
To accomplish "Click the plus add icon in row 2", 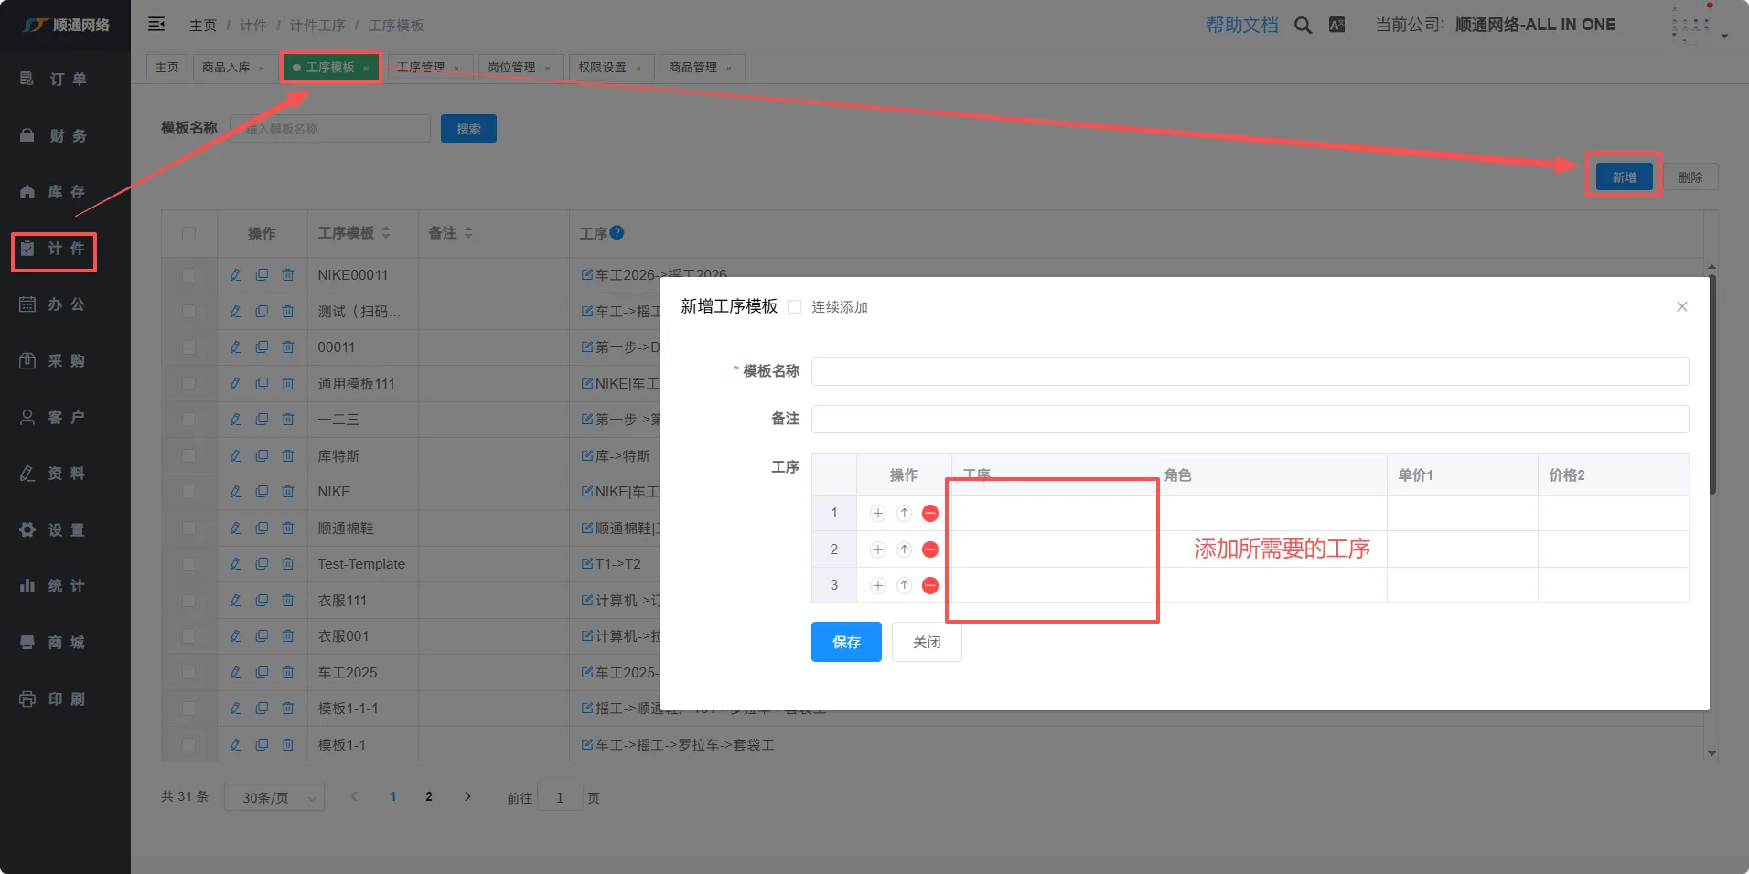I will [878, 549].
